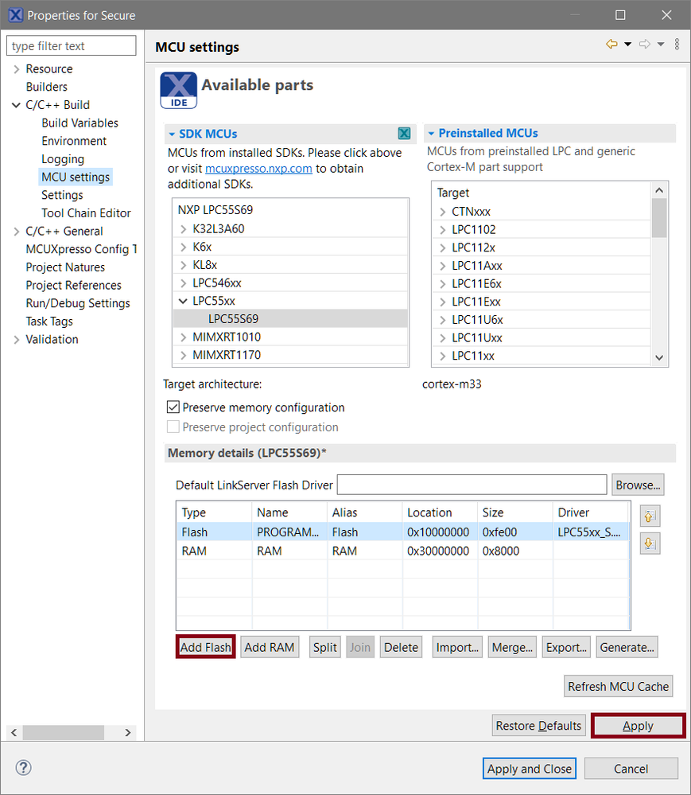Click Browse... for flash driver
Viewport: 691px width, 795px height.
pyautogui.click(x=638, y=485)
